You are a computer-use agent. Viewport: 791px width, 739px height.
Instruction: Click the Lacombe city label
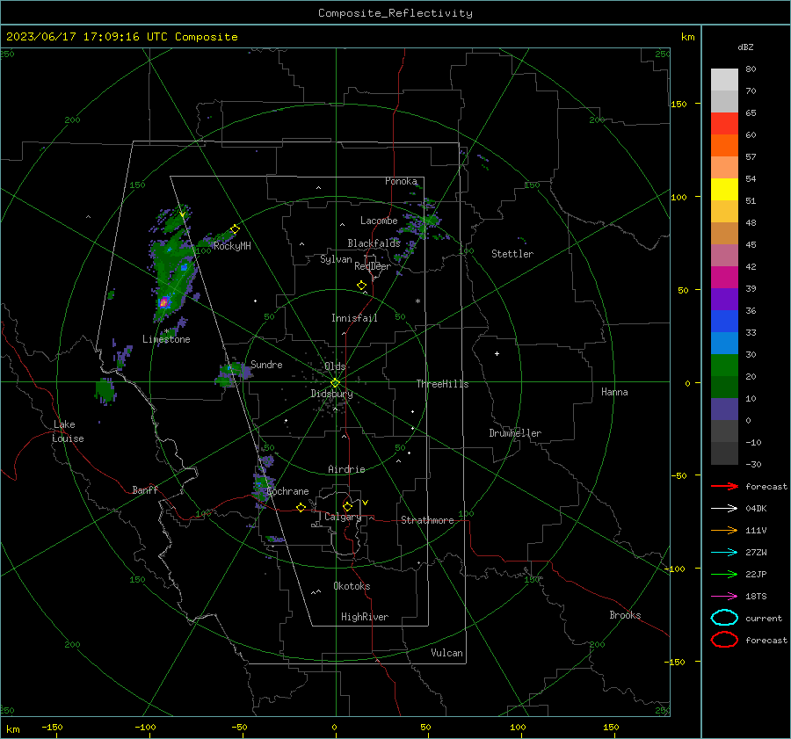click(x=379, y=221)
